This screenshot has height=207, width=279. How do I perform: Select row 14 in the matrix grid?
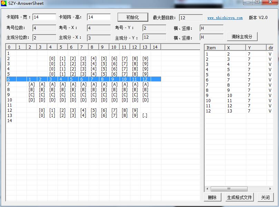83,120
